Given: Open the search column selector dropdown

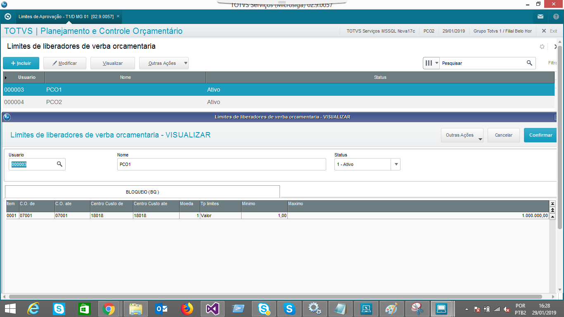Looking at the screenshot, I should point(431,63).
